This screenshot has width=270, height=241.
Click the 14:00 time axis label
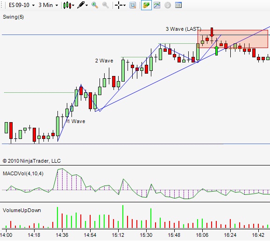(6, 235)
